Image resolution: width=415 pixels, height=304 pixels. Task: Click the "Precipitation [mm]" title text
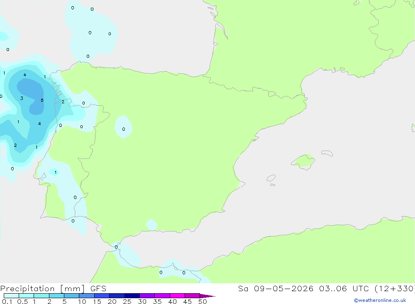coord(42,289)
